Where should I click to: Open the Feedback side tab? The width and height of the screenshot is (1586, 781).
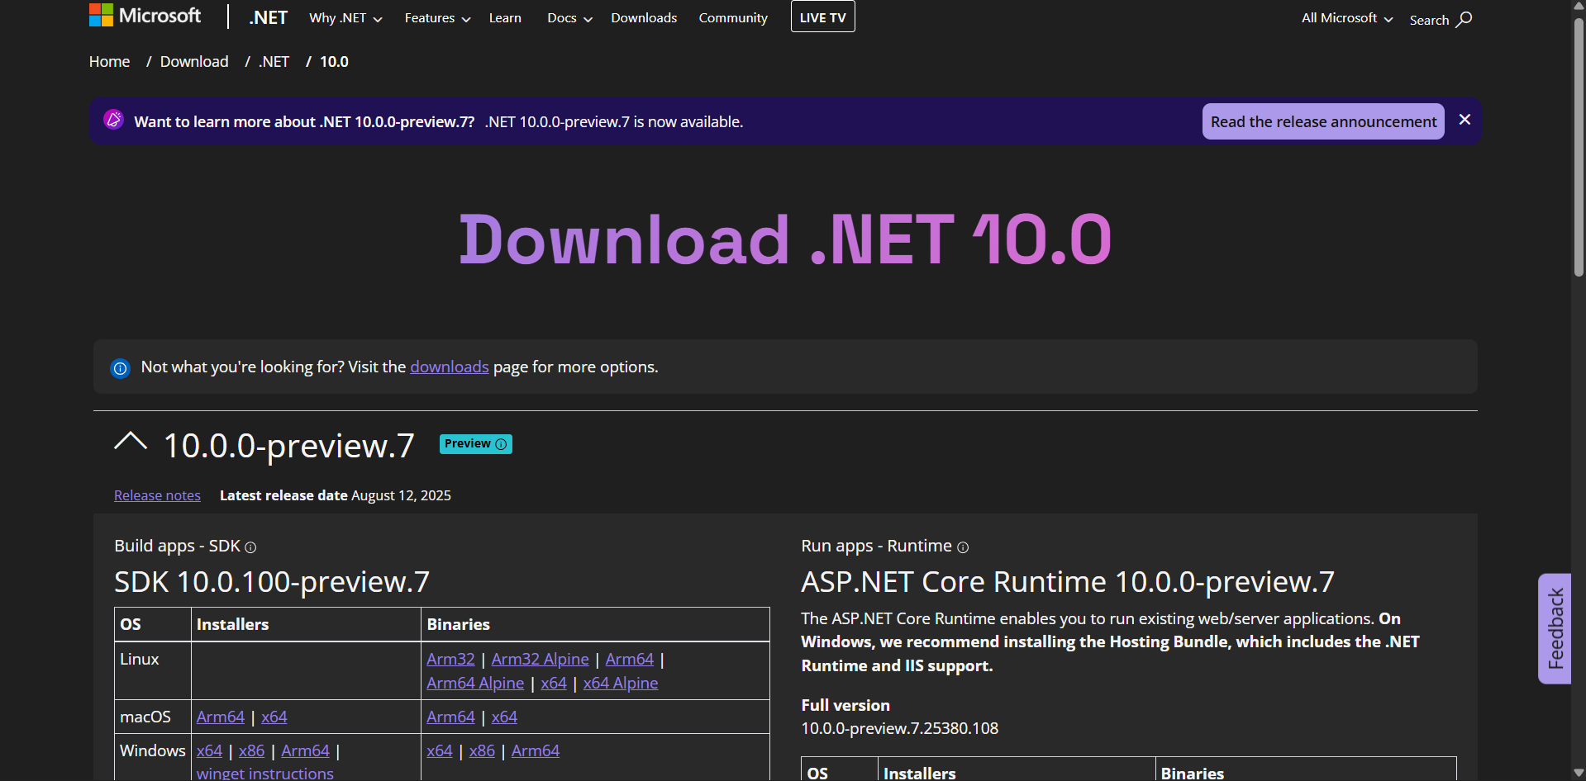pyautogui.click(x=1555, y=628)
